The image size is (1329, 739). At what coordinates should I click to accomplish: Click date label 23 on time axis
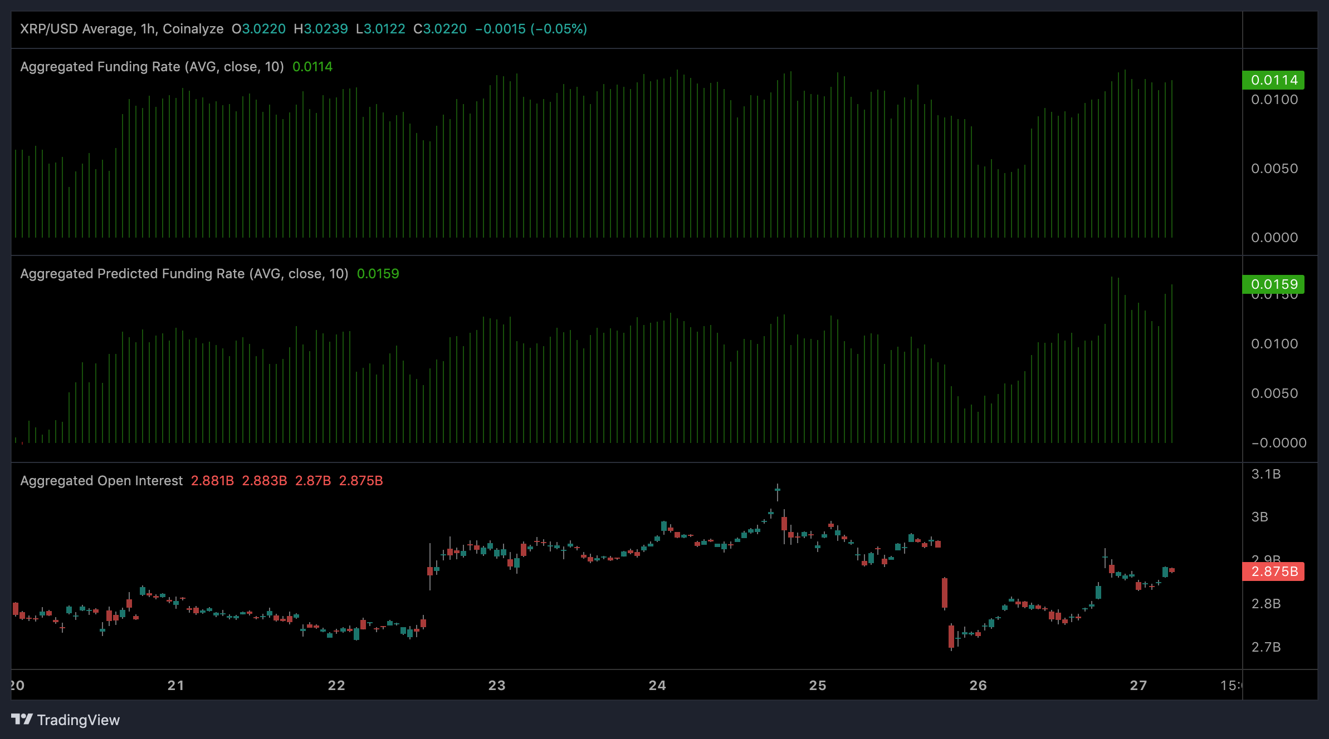[x=497, y=686]
